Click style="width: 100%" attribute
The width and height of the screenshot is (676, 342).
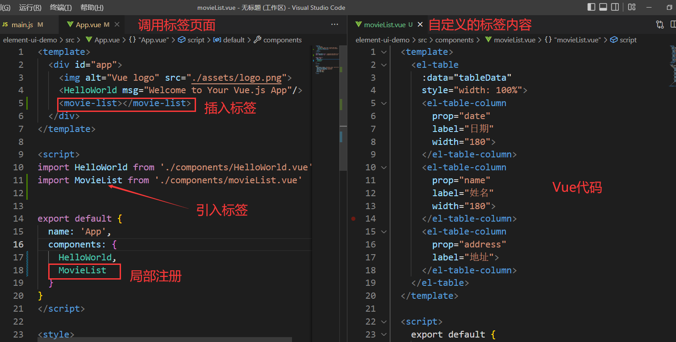(472, 91)
